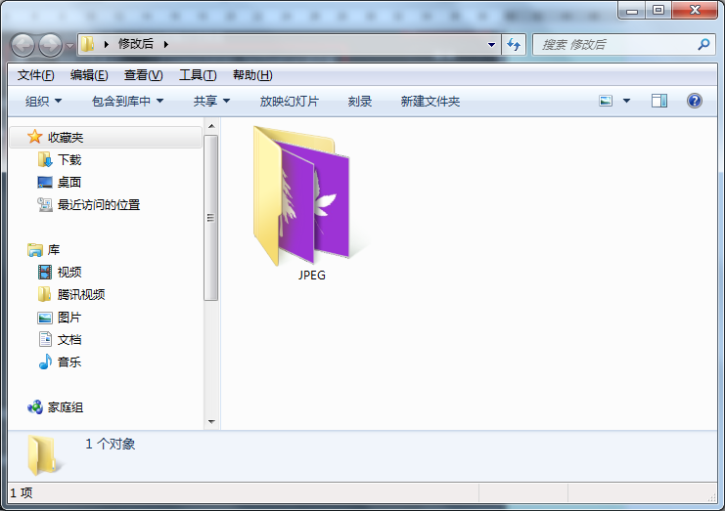Select the 音乐 library
The width and height of the screenshot is (725, 511).
(x=68, y=362)
